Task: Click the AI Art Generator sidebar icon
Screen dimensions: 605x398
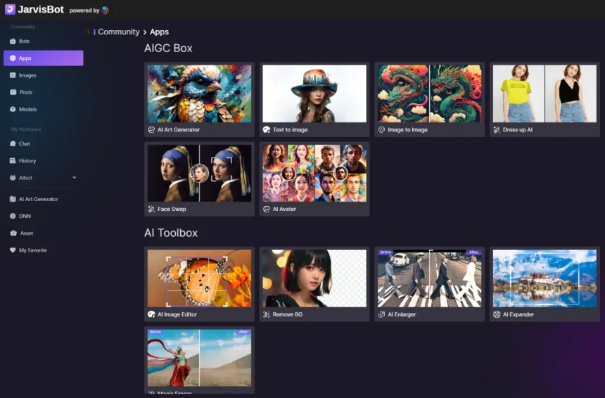Action: tap(13, 199)
